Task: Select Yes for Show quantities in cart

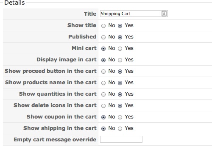Action: [120, 94]
